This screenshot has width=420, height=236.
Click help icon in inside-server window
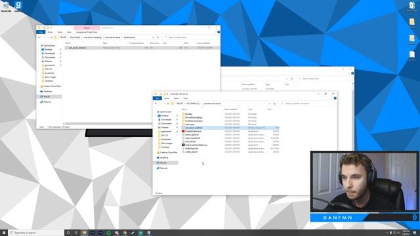219,32
